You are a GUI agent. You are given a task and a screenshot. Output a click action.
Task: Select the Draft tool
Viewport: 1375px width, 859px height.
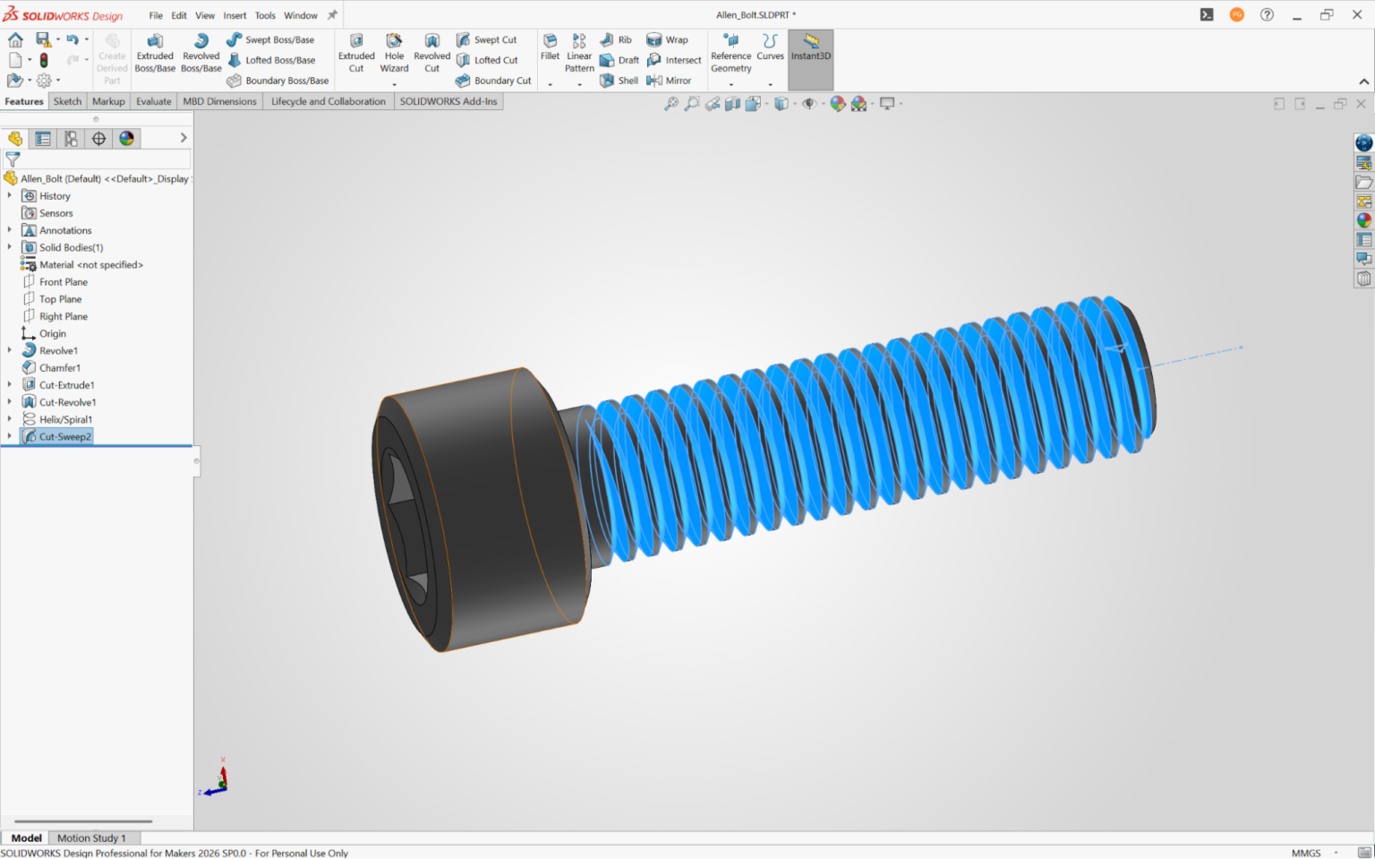click(619, 60)
